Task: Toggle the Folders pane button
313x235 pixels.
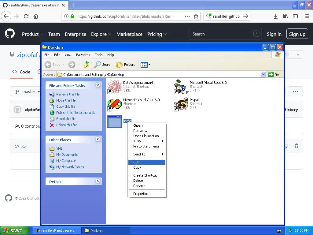Action: (x=126, y=65)
